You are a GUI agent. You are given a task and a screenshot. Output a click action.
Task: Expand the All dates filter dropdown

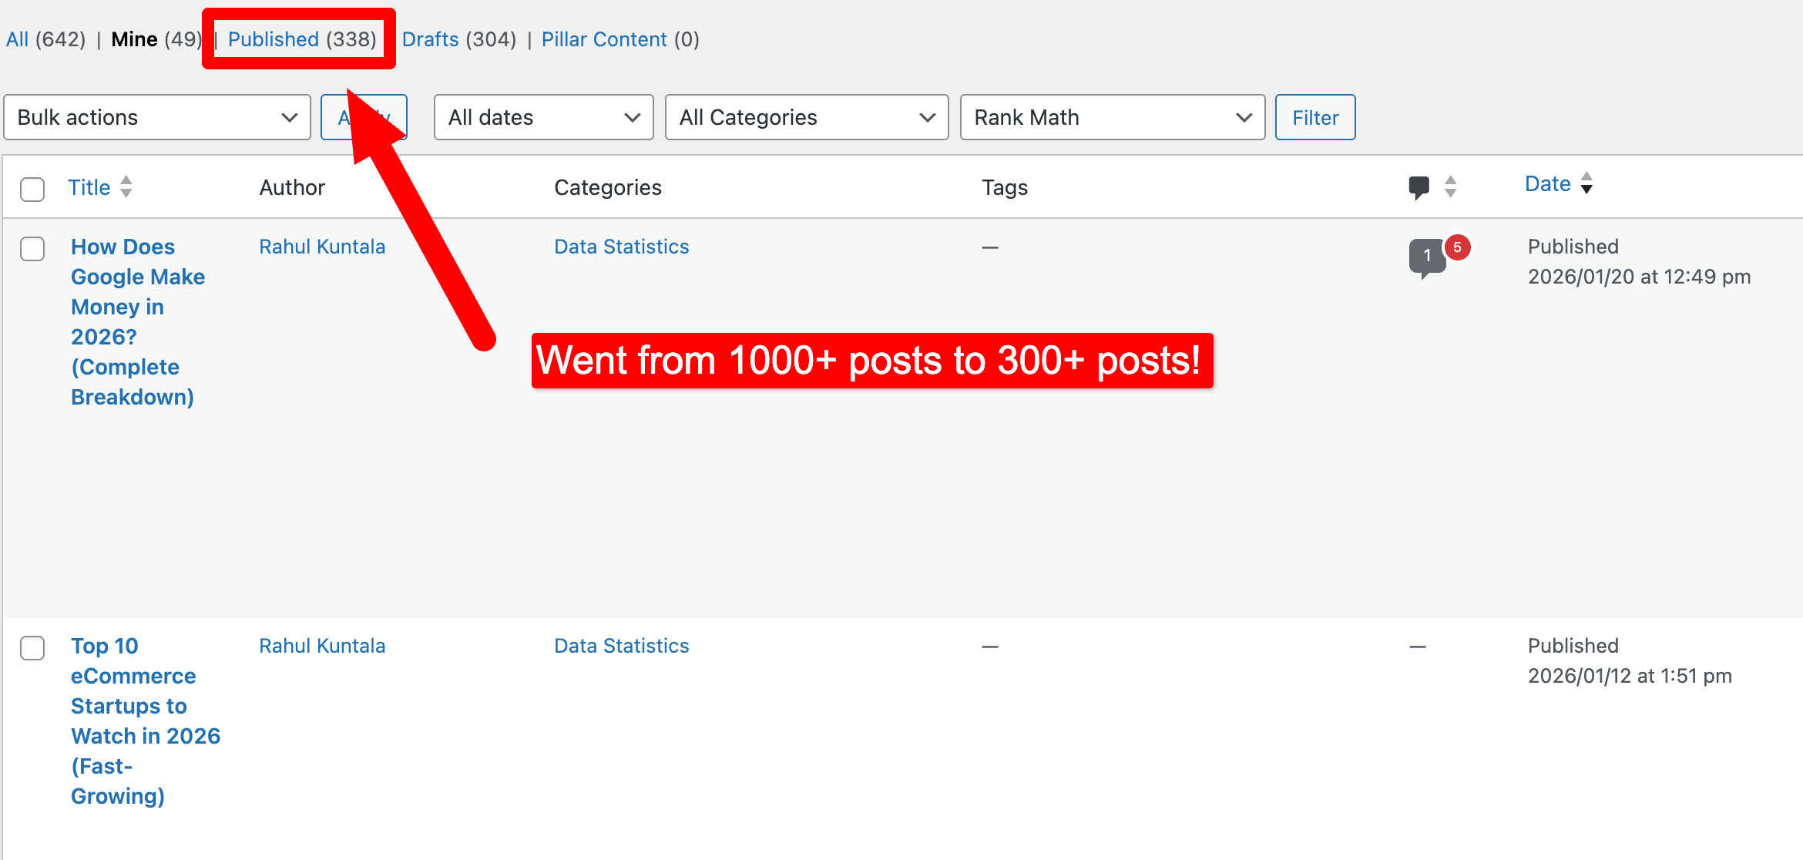[543, 117]
